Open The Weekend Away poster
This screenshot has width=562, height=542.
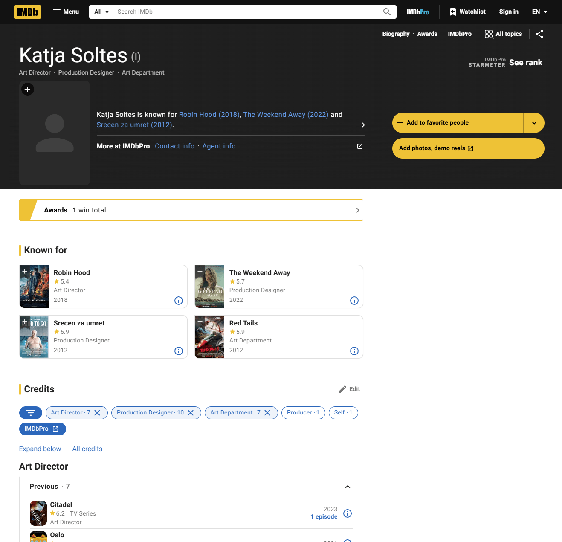click(x=210, y=287)
